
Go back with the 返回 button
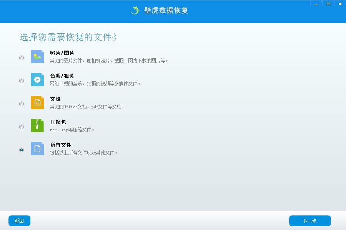click(x=19, y=221)
